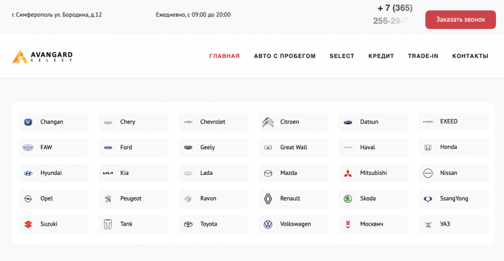Choose the Great Wall brand name
This screenshot has height=261, width=504.
tap(294, 148)
